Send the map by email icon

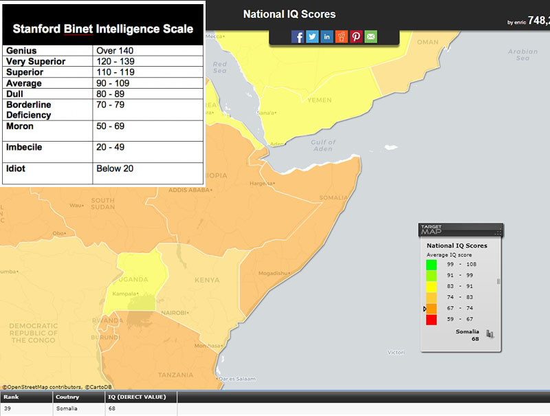click(371, 37)
